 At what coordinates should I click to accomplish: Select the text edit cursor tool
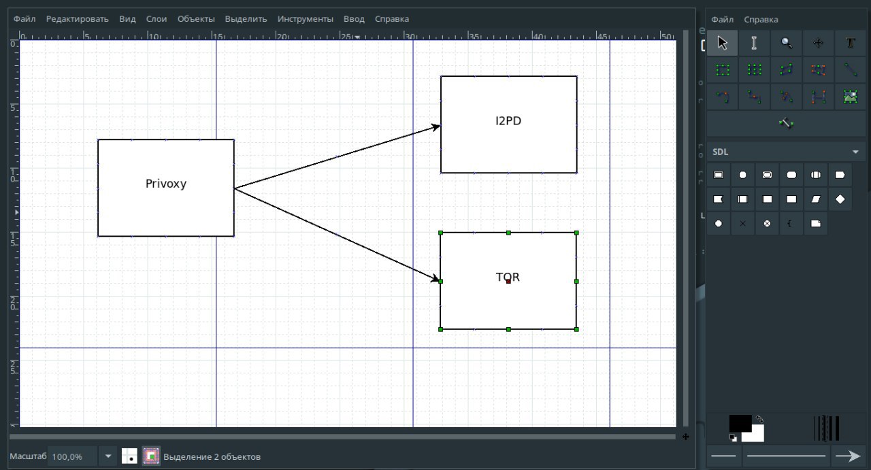[754, 43]
